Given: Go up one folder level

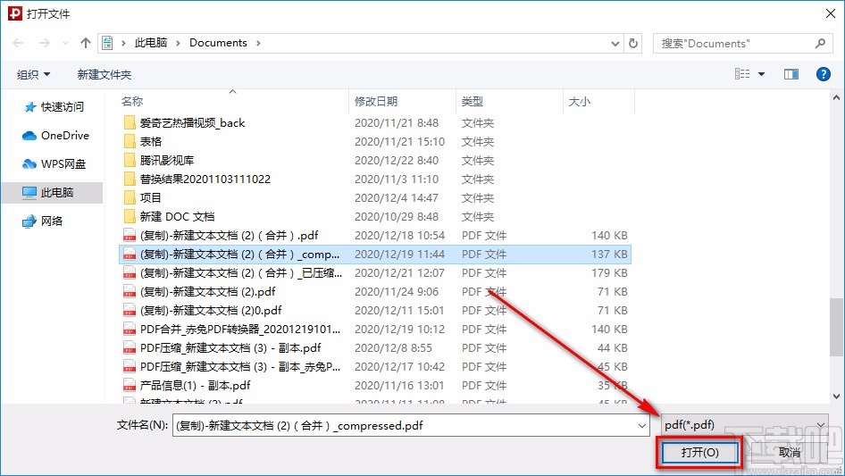Looking at the screenshot, I should click(x=85, y=43).
